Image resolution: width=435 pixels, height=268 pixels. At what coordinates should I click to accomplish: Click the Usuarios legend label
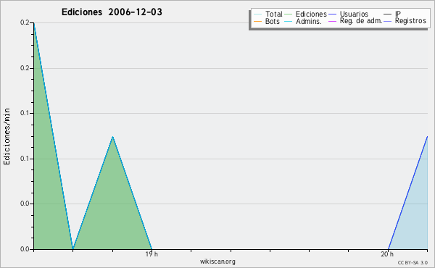(x=354, y=14)
